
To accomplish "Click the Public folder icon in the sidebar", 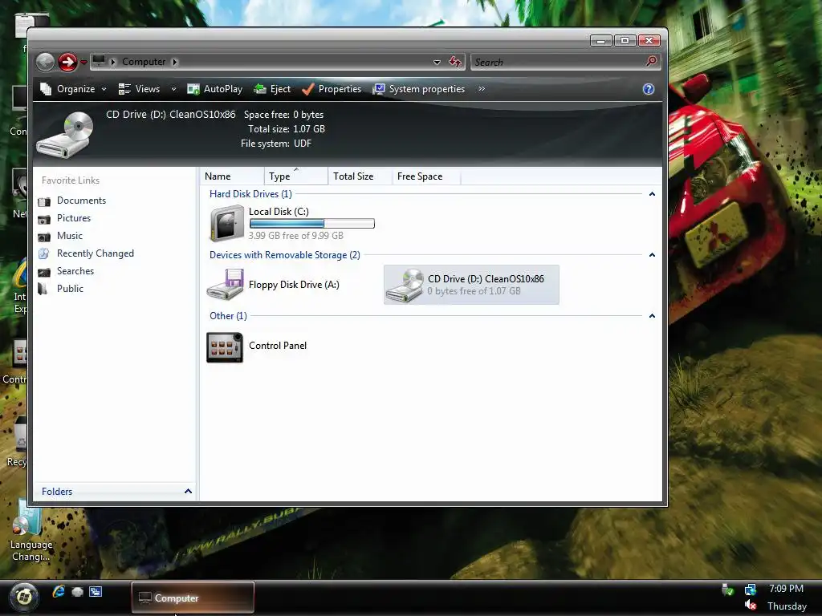I will pos(43,289).
